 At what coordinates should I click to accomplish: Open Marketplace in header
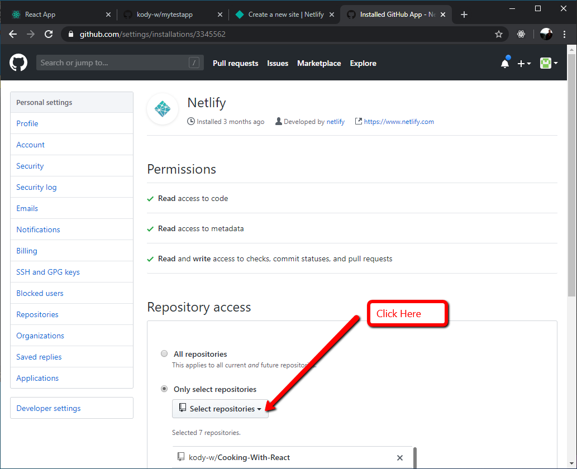(x=319, y=63)
